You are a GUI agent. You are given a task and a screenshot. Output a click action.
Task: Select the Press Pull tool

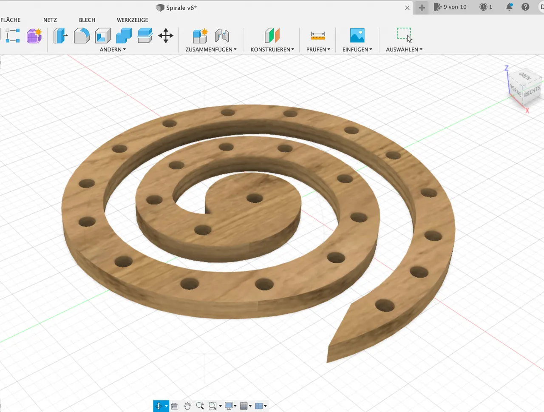click(x=60, y=36)
